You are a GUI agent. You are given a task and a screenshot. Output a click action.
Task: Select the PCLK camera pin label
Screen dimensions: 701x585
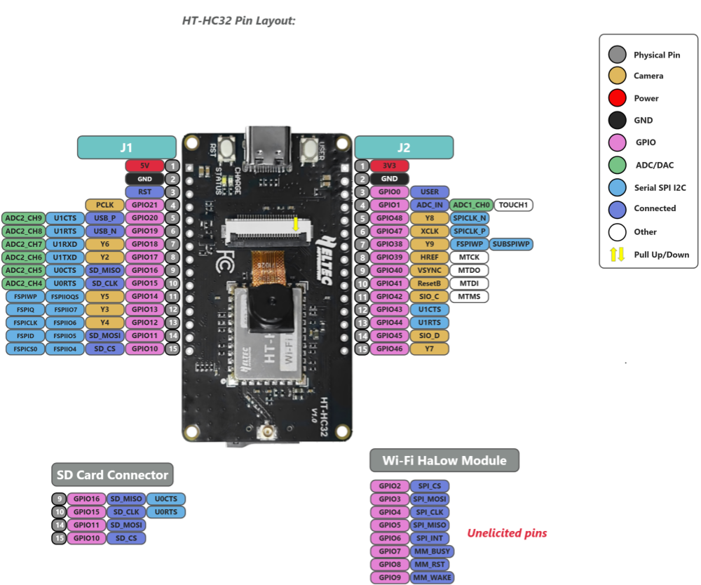104,205
